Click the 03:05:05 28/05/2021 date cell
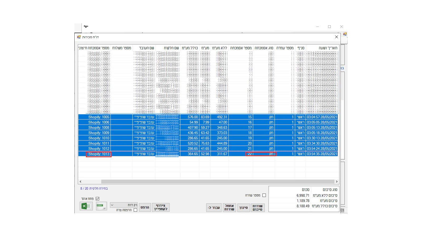This screenshot has height=237, width=422. [322, 122]
